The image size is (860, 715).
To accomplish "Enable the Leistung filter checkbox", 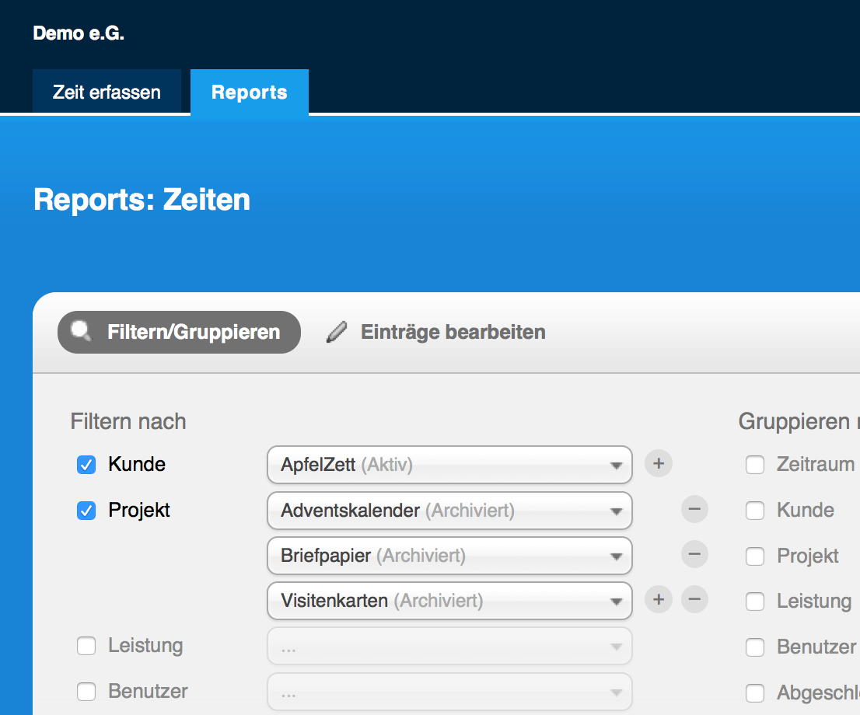I will 86,646.
